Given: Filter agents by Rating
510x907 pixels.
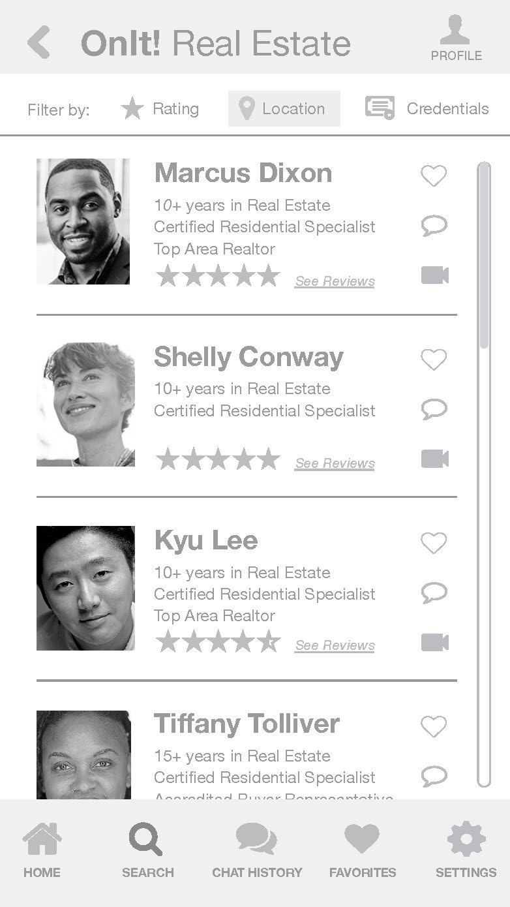Looking at the screenshot, I should click(x=160, y=109).
